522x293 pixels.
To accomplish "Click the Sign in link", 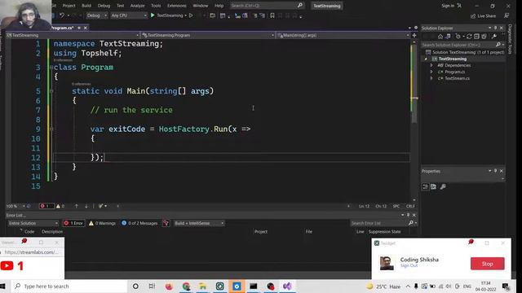I will [x=448, y=6].
